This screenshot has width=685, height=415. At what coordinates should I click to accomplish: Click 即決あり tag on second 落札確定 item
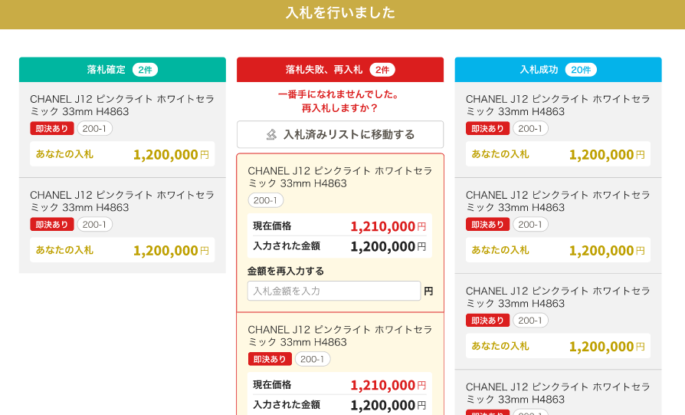(52, 224)
